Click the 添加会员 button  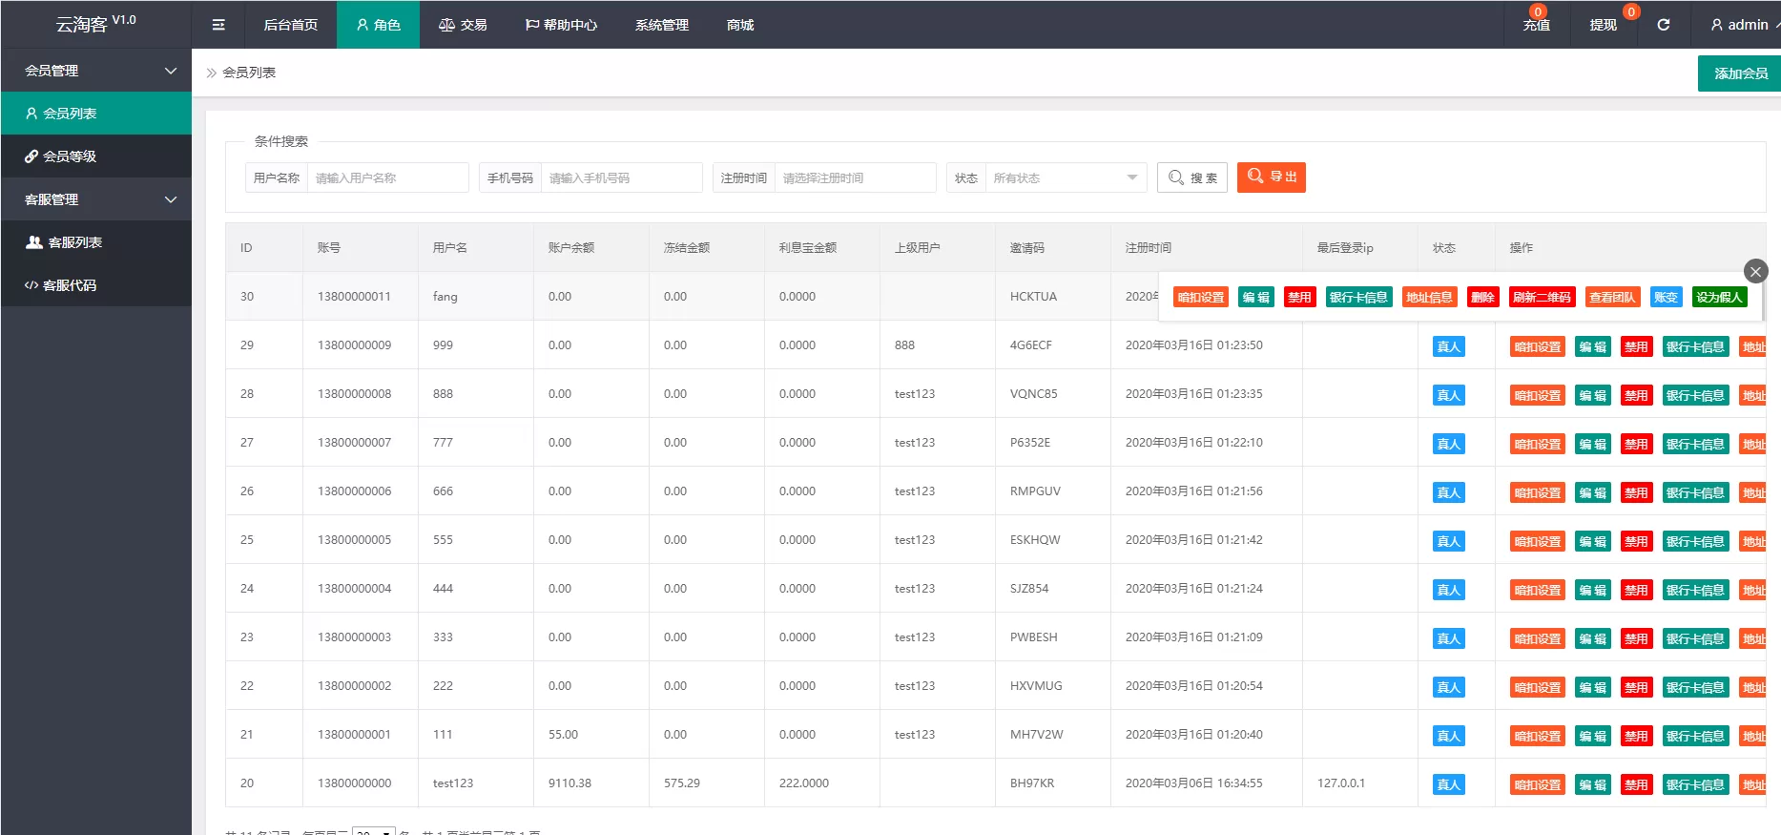[1740, 73]
